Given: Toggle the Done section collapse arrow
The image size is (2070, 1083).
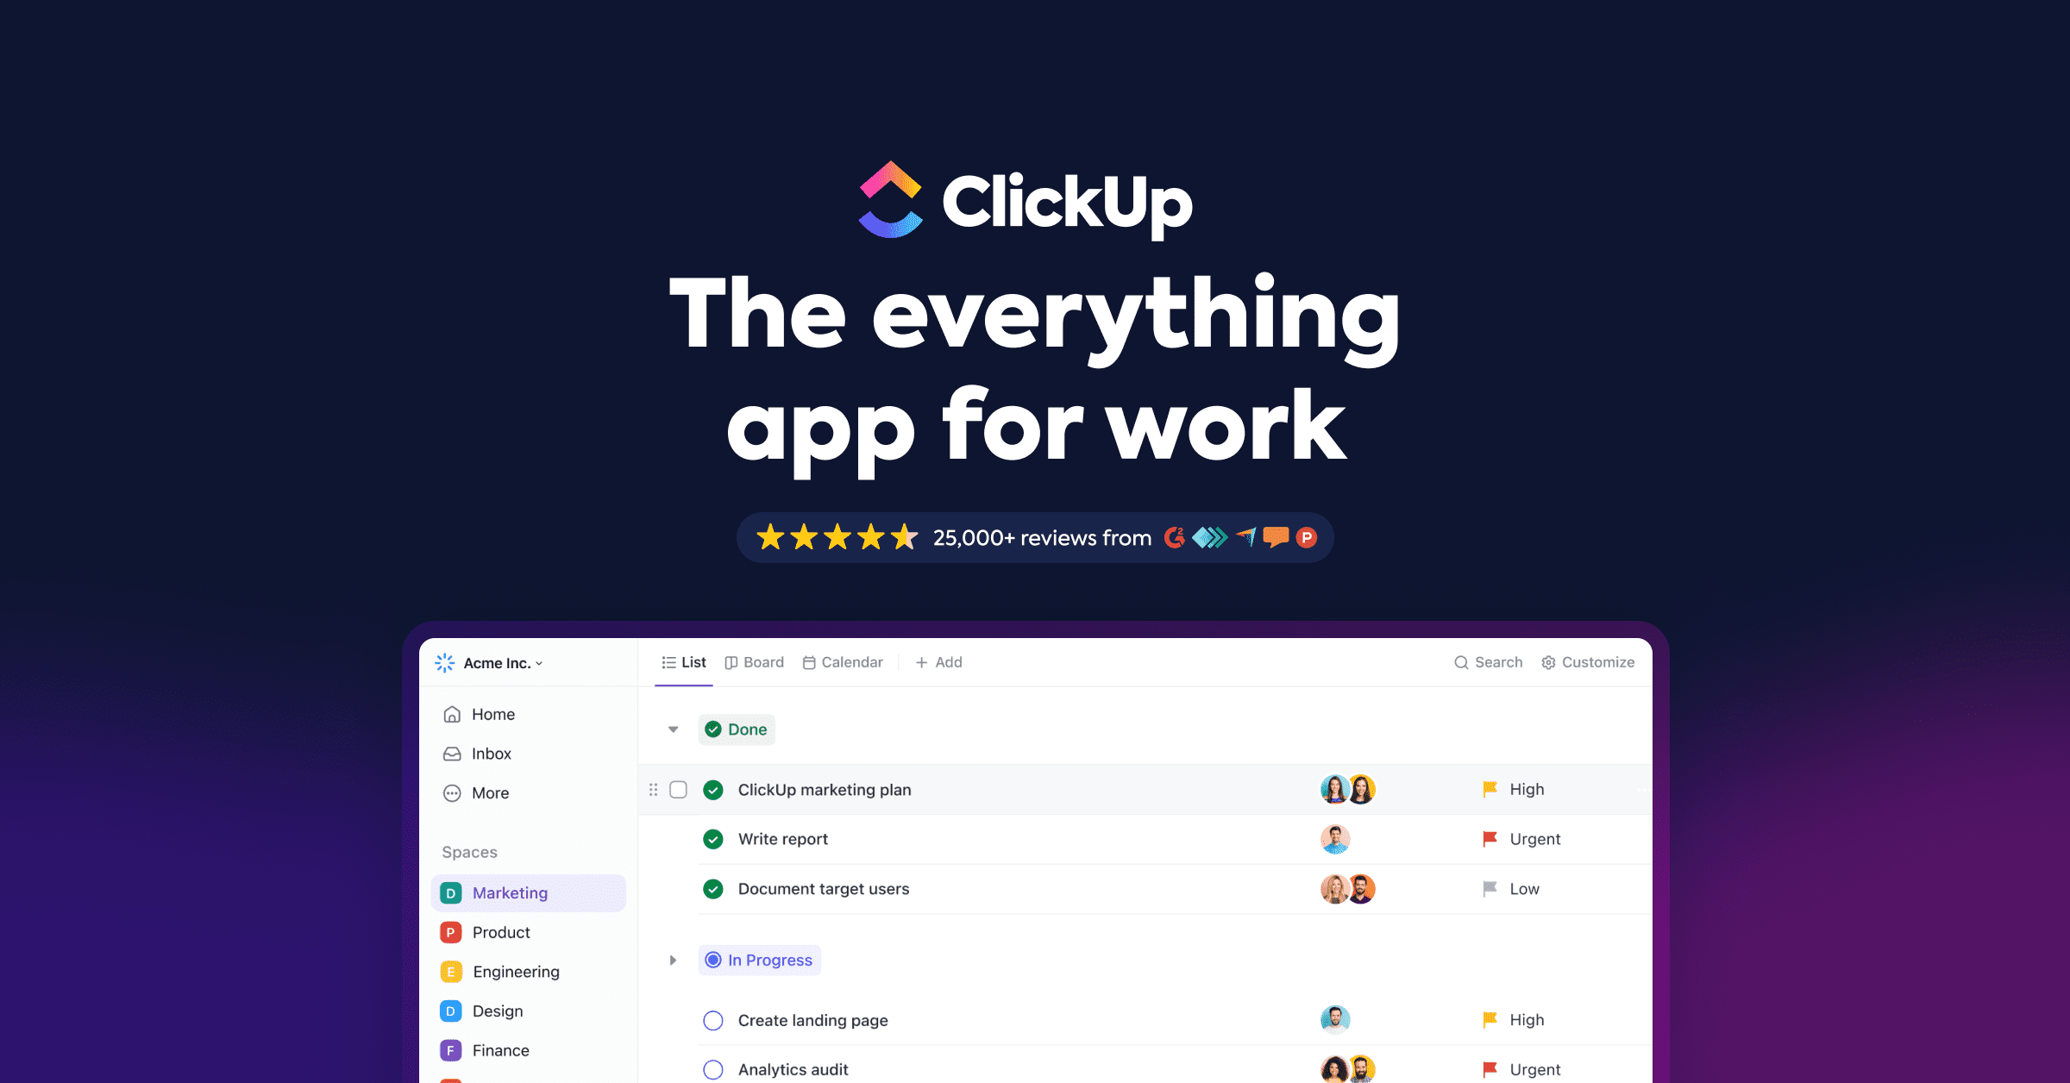Looking at the screenshot, I should tap(672, 729).
